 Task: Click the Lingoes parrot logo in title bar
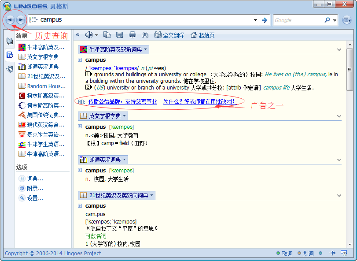pos(7,6)
